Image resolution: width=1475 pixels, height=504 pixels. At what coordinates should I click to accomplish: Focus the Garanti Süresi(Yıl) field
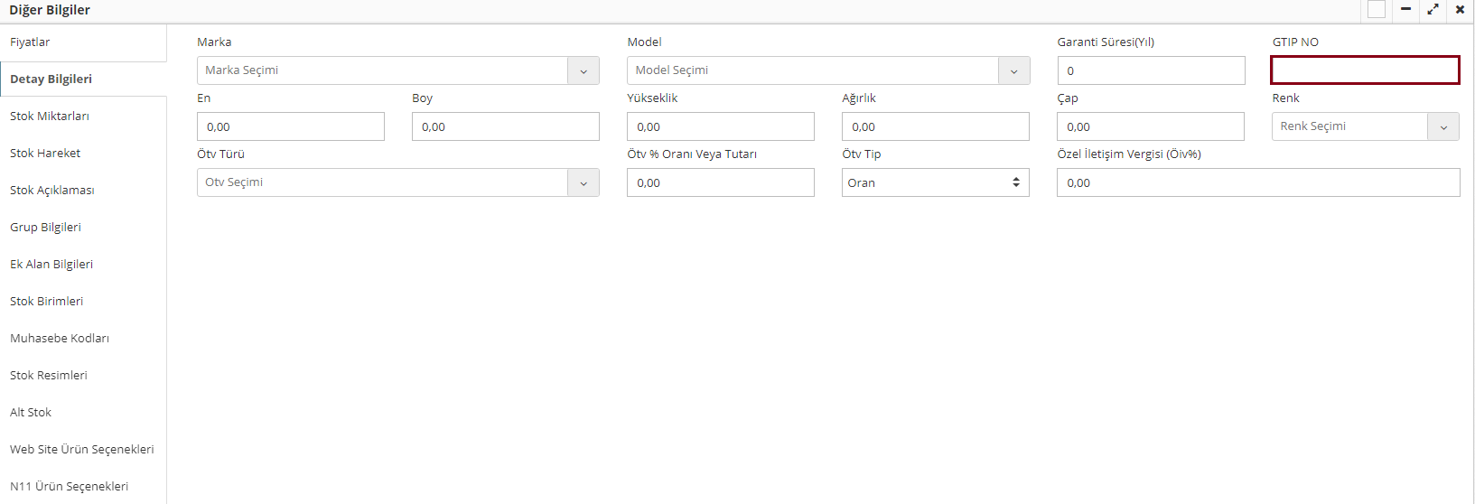[1151, 70]
